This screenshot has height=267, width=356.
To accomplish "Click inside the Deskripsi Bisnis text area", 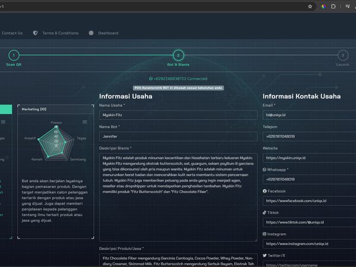I will (x=178, y=197).
